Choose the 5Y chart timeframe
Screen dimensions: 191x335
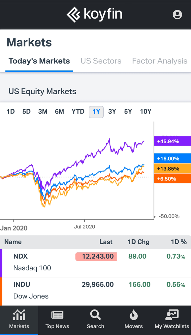128,112
